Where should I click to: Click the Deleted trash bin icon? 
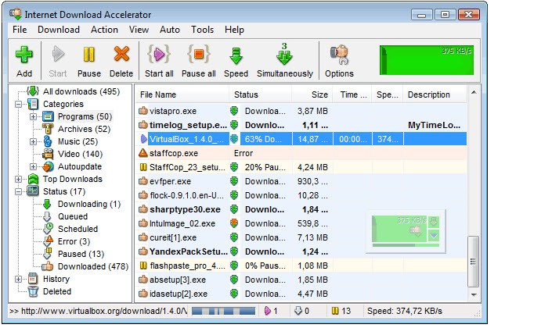[33, 291]
